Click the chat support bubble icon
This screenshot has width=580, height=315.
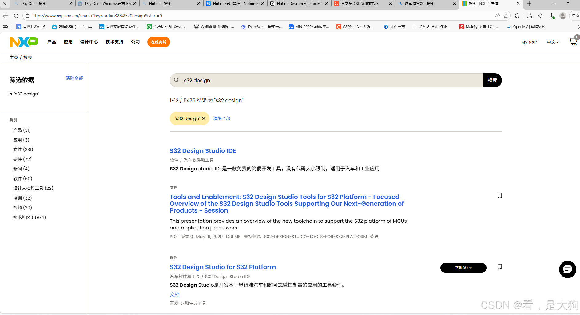point(567,269)
